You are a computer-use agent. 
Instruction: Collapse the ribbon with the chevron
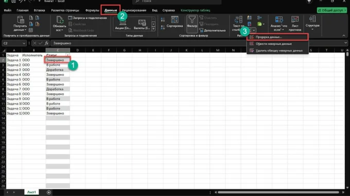[x=344, y=35]
